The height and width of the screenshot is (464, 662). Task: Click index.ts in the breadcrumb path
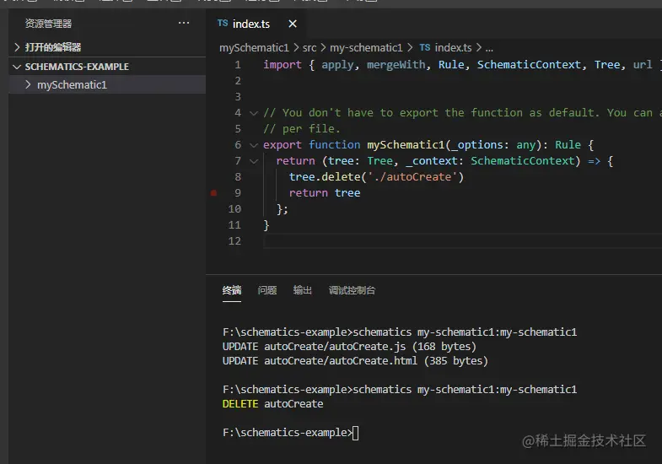[453, 48]
